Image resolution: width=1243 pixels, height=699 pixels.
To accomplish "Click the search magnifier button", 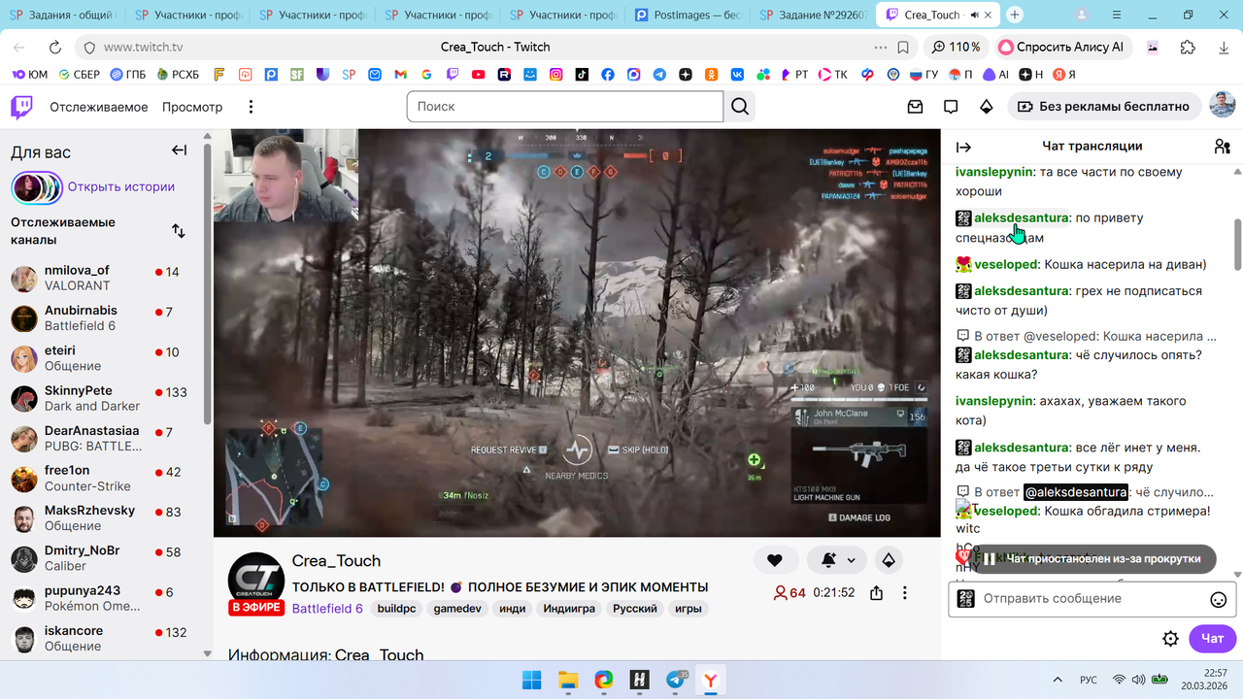I will coord(740,107).
